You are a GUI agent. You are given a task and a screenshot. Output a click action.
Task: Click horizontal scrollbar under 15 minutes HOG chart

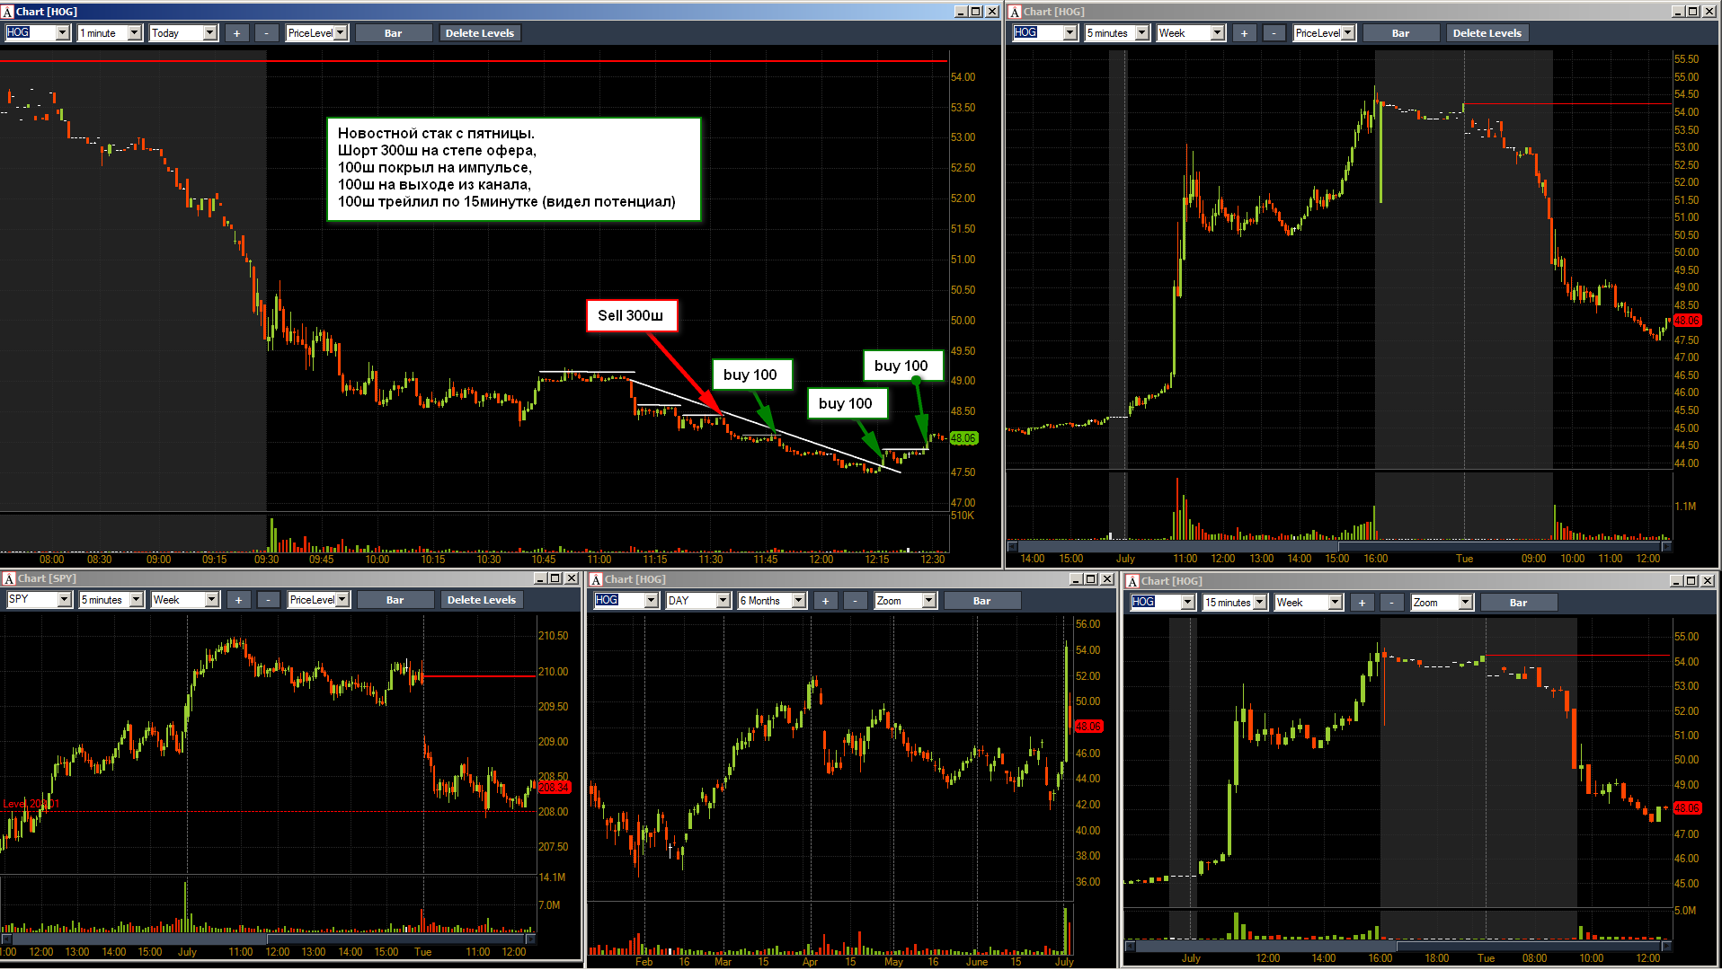click(1398, 946)
